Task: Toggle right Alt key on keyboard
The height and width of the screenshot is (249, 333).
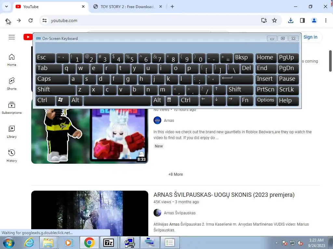Action: tap(158, 101)
